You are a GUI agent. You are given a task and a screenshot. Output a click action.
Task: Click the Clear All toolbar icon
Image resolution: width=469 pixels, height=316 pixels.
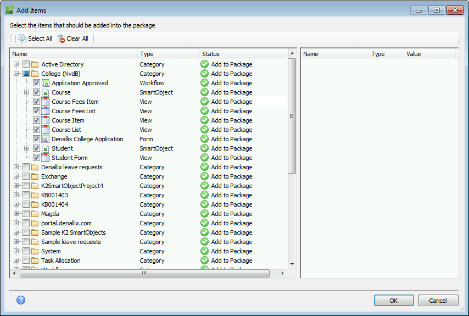61,38
